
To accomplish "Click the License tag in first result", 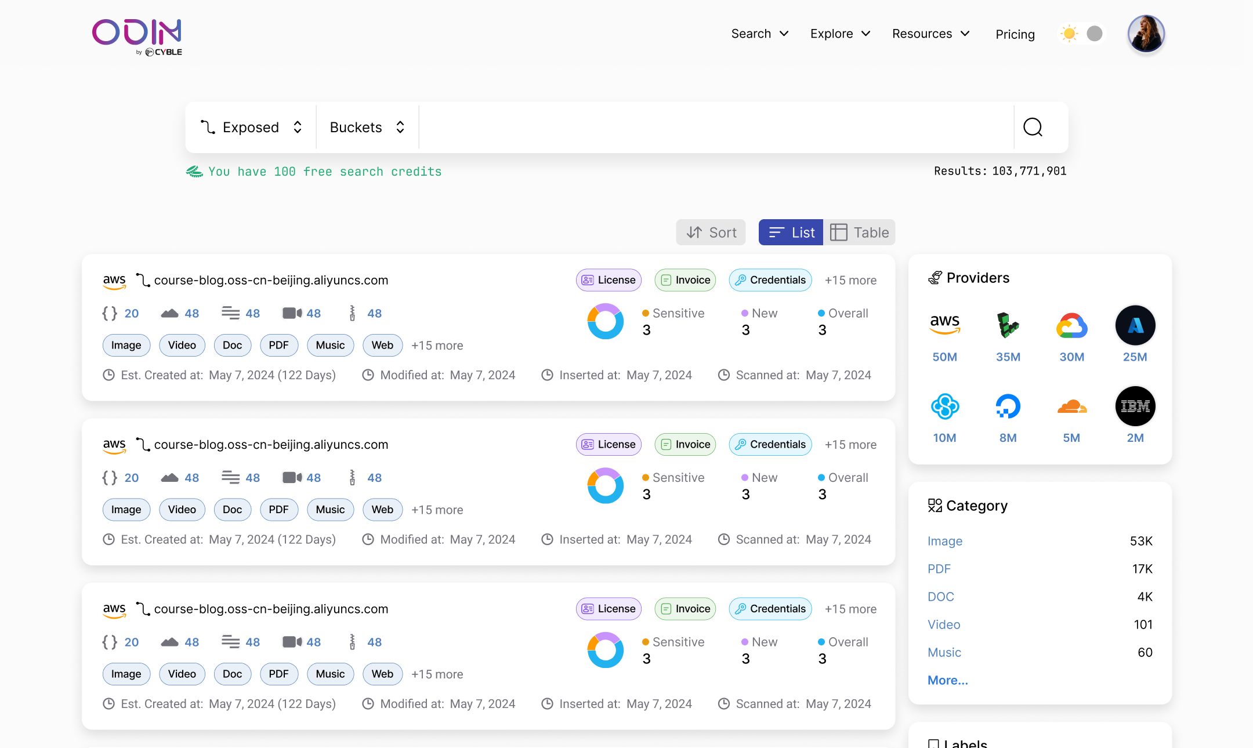I will click(x=609, y=280).
